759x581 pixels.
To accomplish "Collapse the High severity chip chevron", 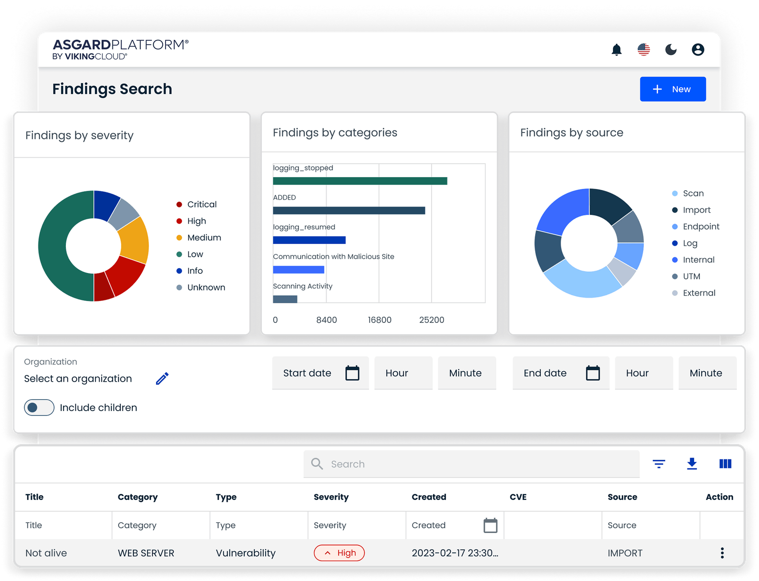I will pyautogui.click(x=327, y=553).
